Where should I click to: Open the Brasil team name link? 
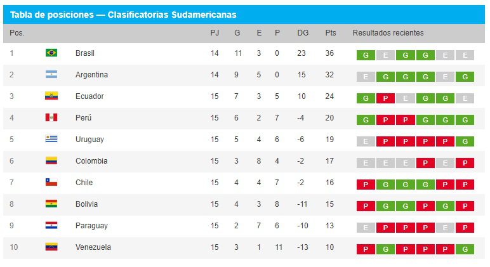[x=84, y=53]
